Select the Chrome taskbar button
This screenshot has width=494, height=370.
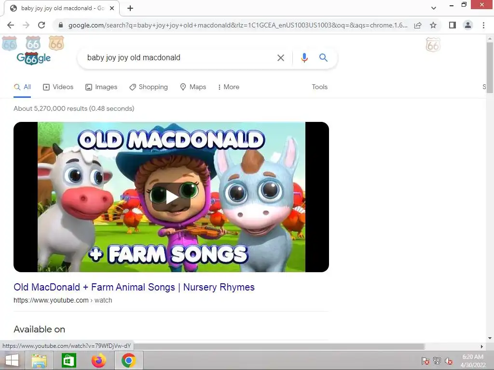[x=128, y=360]
